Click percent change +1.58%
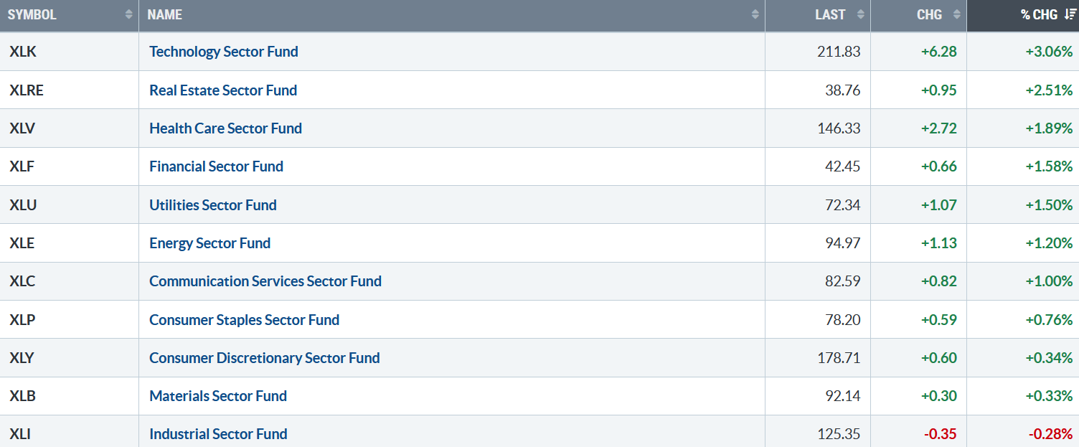This screenshot has width=1079, height=447. 1049,166
